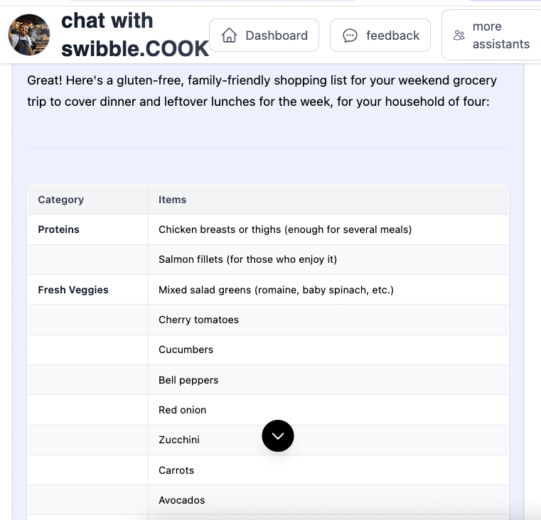Image resolution: width=541 pixels, height=520 pixels.
Task: Click the gluten-free shopping list intro text
Action: [x=262, y=91]
